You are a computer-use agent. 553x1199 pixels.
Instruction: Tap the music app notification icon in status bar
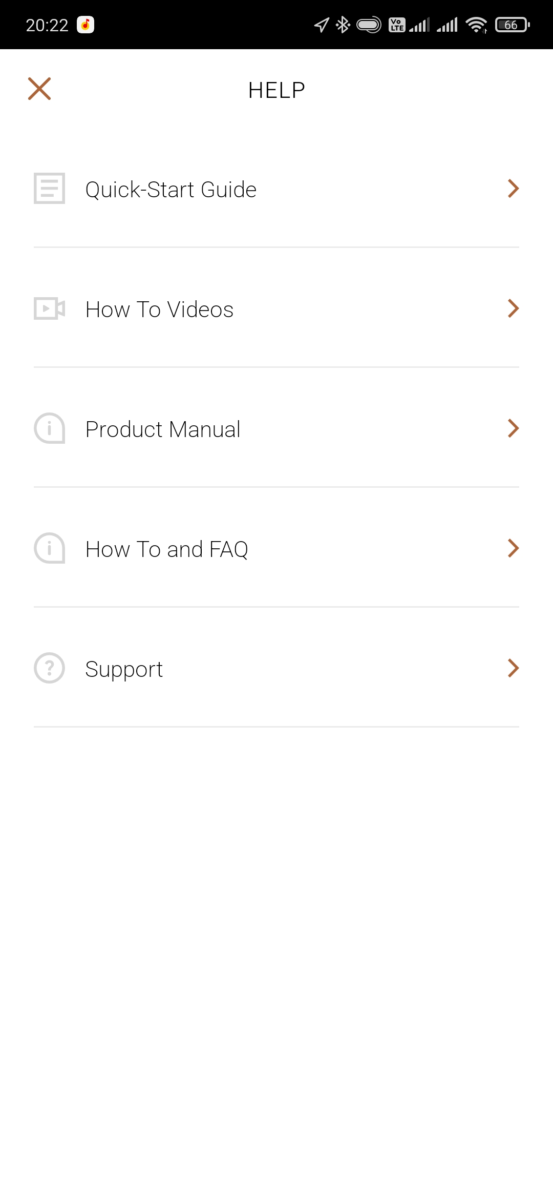click(x=86, y=25)
